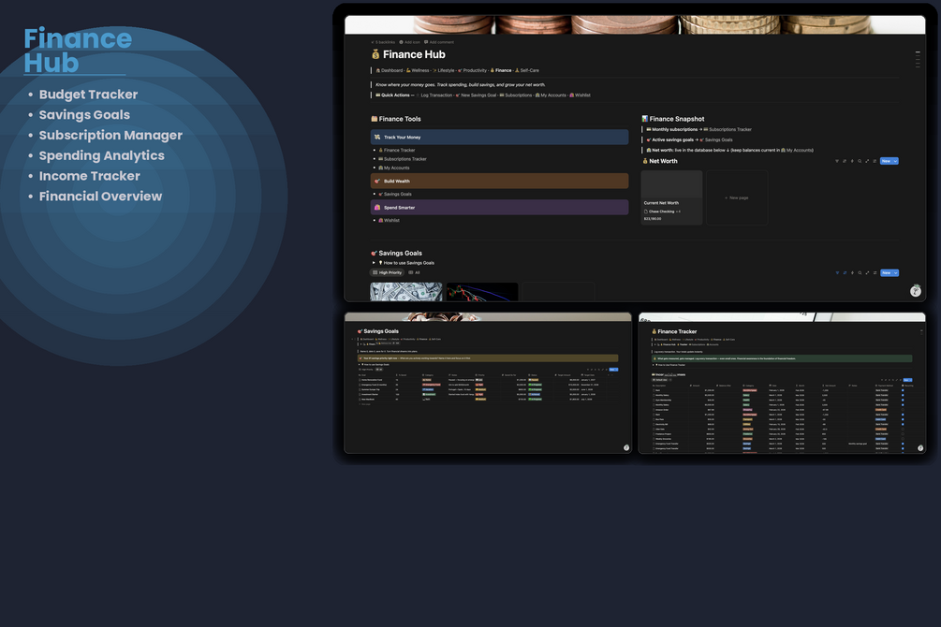This screenshot has width=941, height=627.
Task: Open Savings Goals under Build Wealth
Action: (395, 195)
